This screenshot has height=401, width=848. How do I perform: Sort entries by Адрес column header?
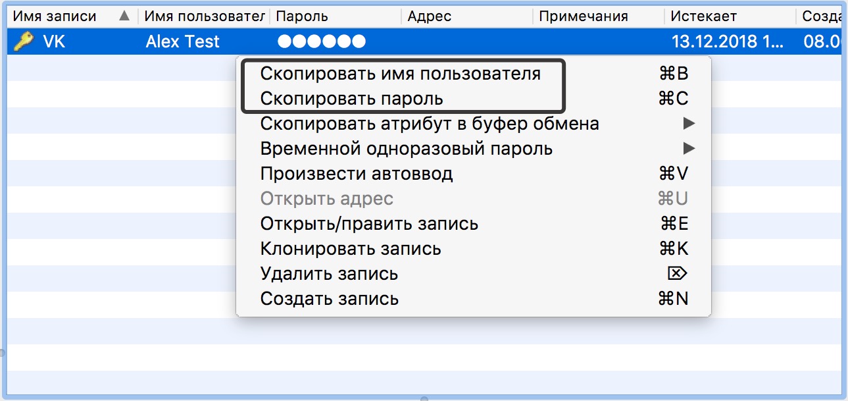[429, 16]
